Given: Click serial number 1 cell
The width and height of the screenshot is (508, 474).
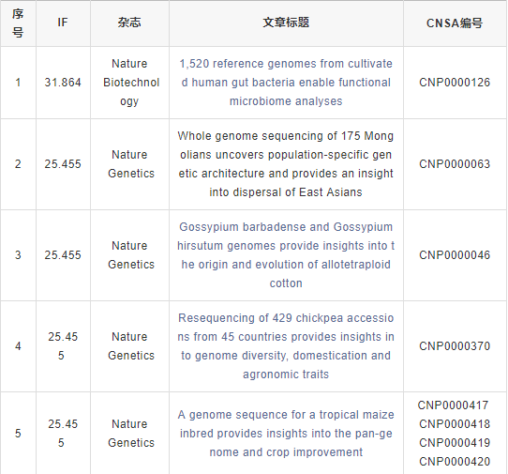Looking at the screenshot, I should [18, 83].
